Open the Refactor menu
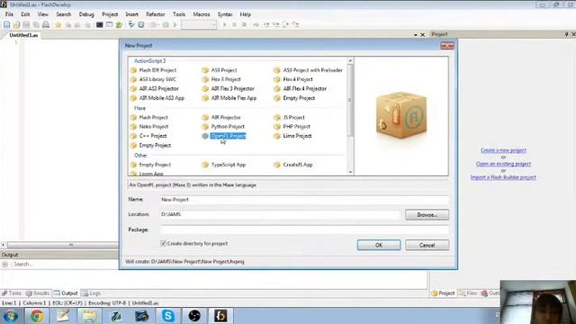 pos(156,14)
